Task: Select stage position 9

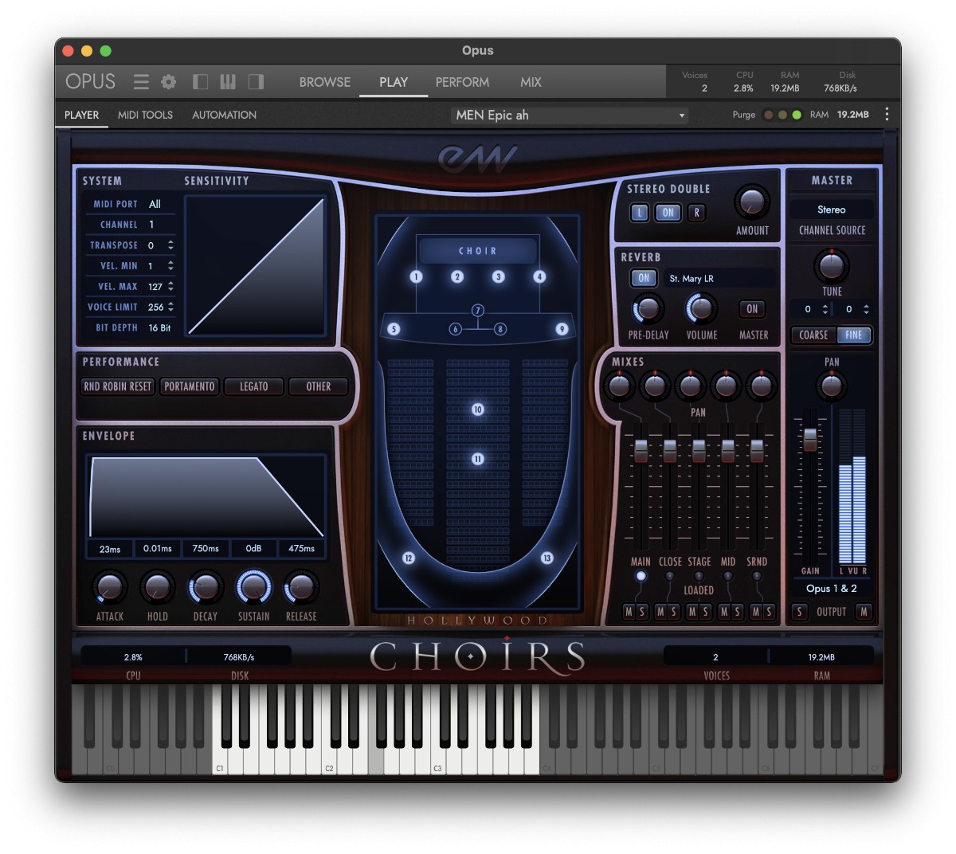Action: 562,328
